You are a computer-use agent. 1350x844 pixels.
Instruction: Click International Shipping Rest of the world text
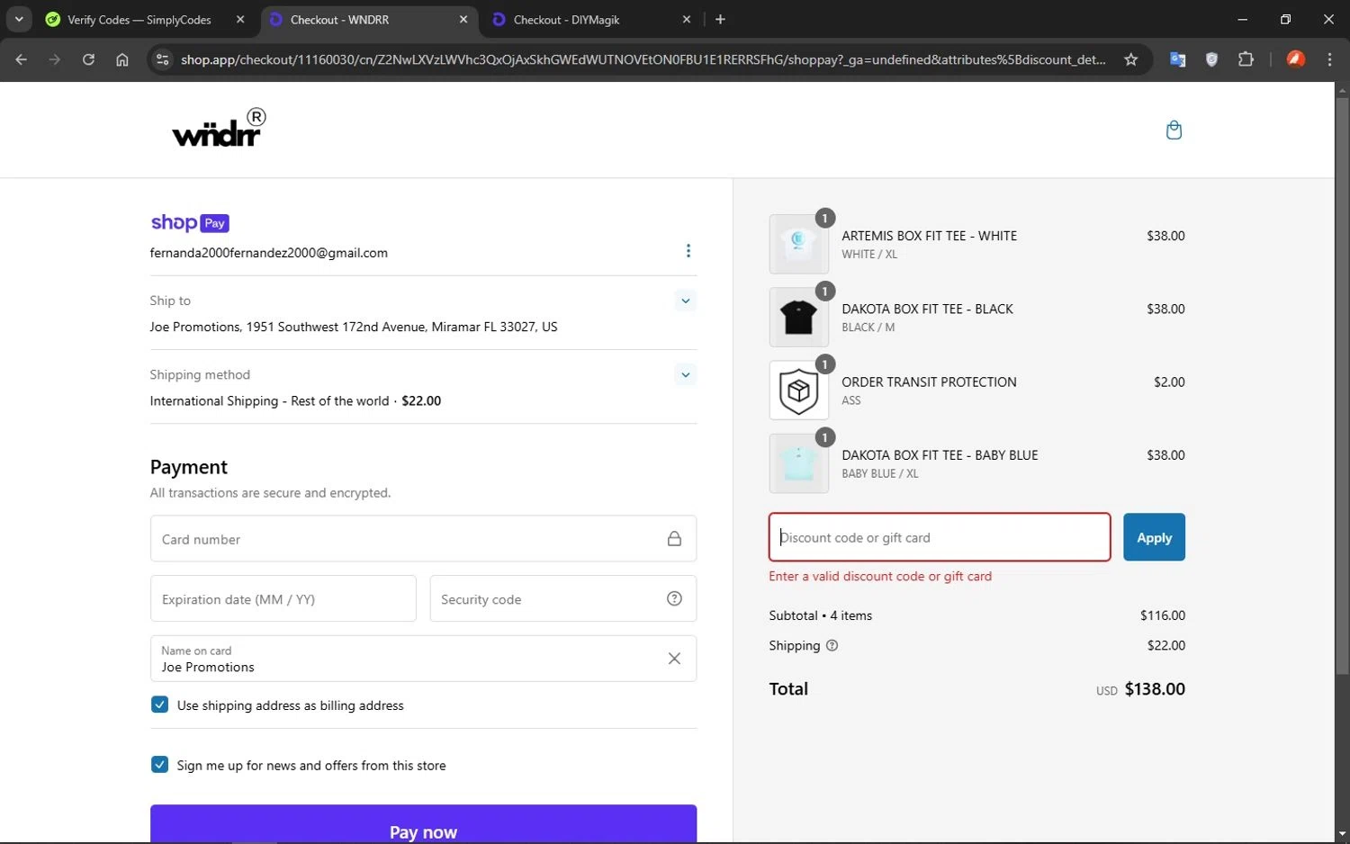click(269, 400)
